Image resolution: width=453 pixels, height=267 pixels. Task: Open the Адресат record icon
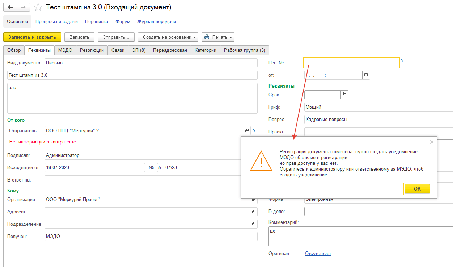tap(254, 212)
